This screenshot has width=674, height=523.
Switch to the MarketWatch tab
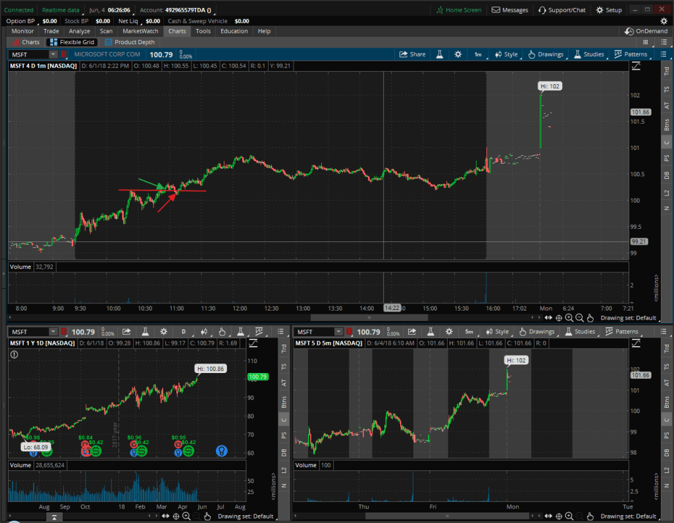click(x=140, y=31)
